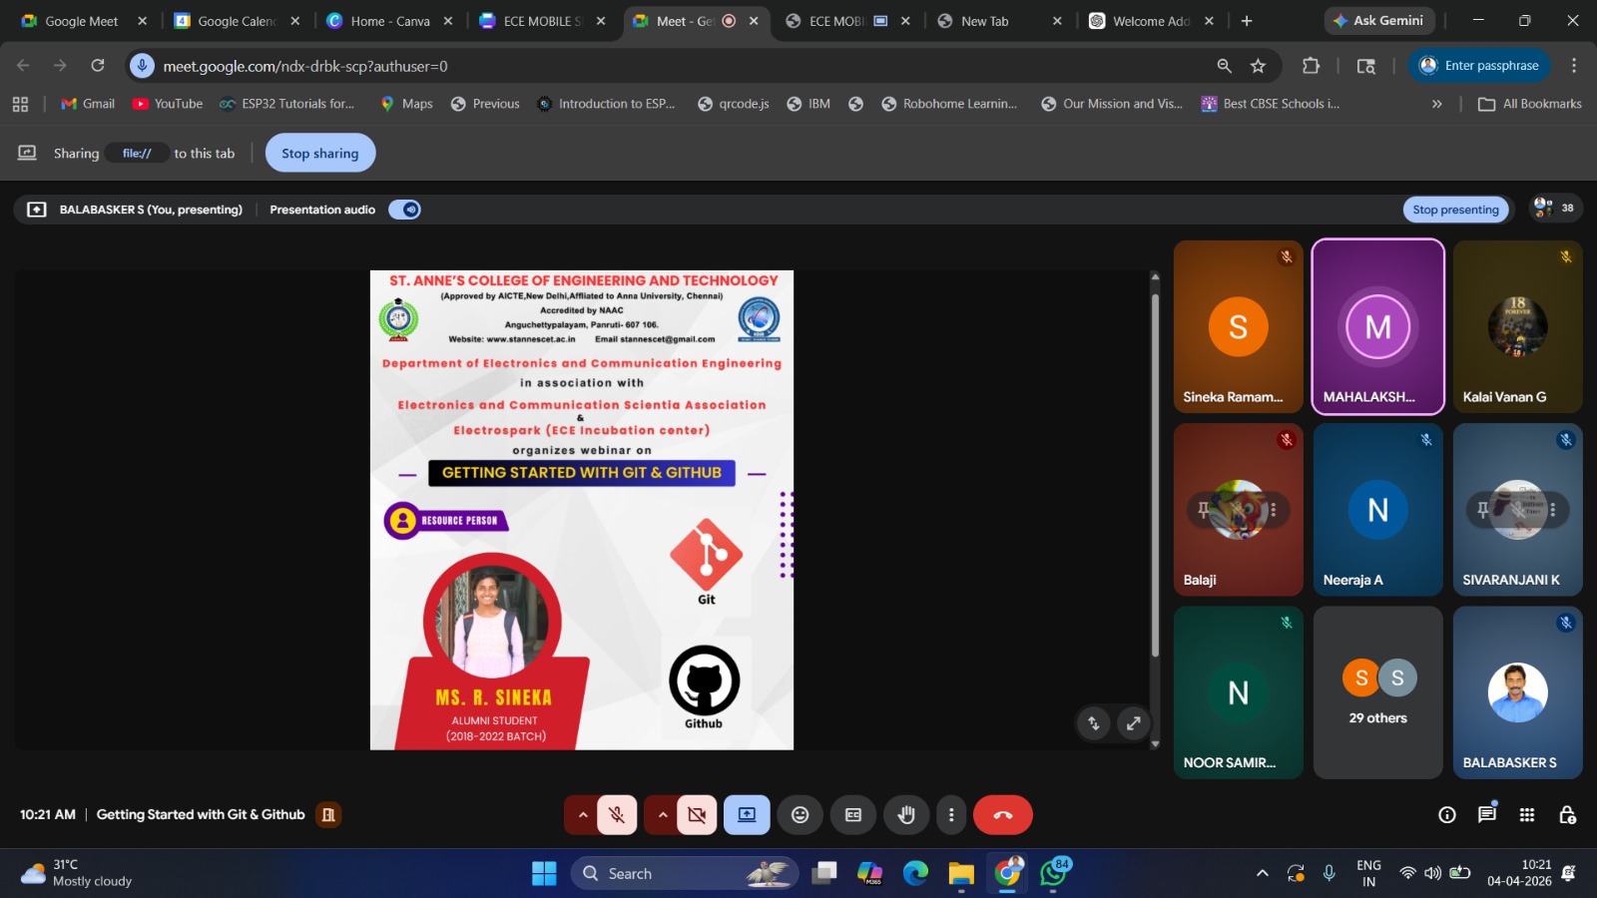Open the All Bookmarks folder

(1530, 104)
